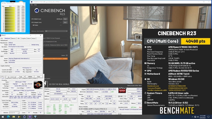
Task: Click the Dual-Channel mode field
Action: 96,101
